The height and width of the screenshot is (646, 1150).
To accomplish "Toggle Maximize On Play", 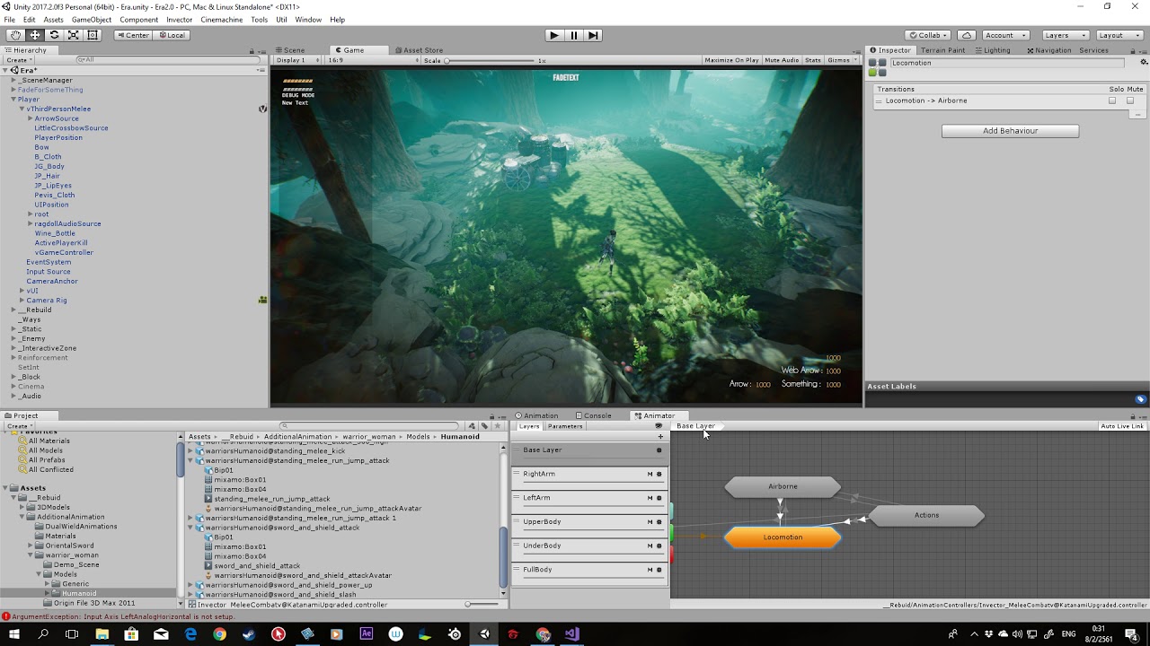I will point(731,60).
